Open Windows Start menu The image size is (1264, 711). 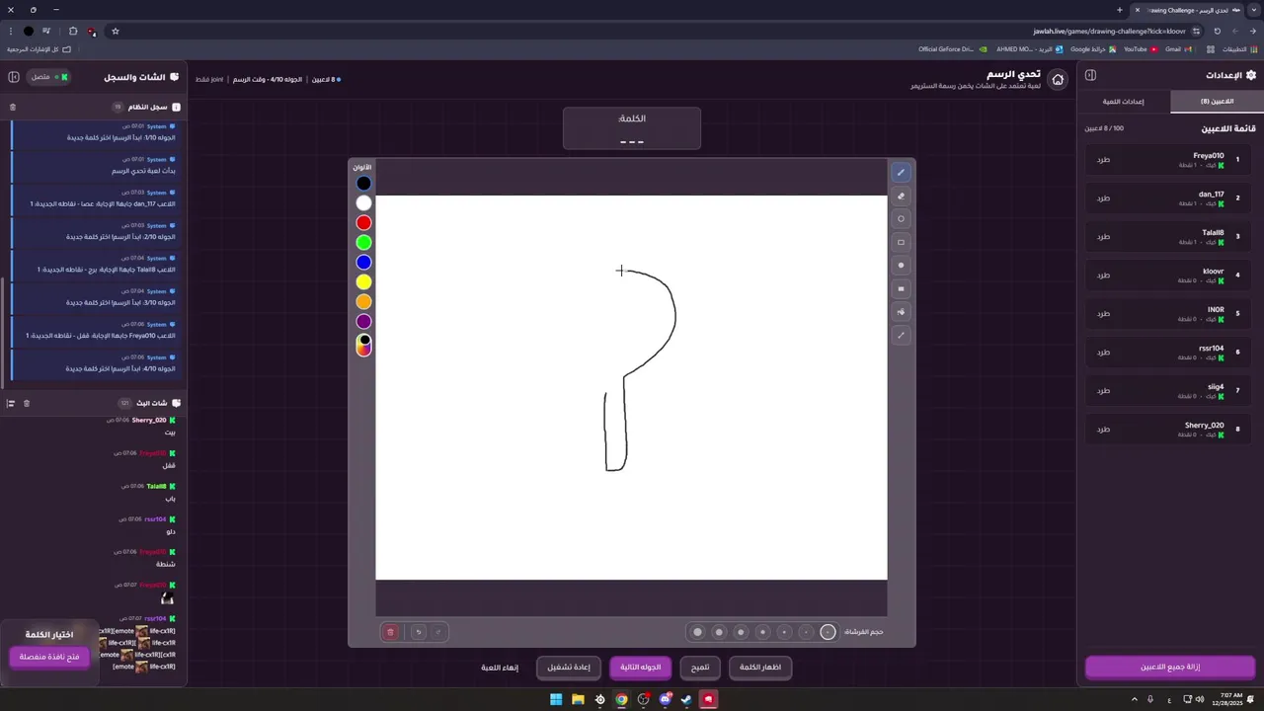(556, 699)
